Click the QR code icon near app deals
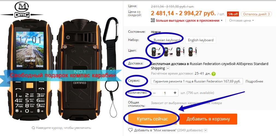 tap(153, 20)
